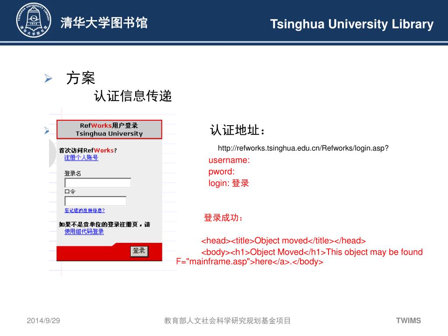Click the 2014/9/29 date in footer
Viewport: 448px width, 336px height.
coord(43,321)
